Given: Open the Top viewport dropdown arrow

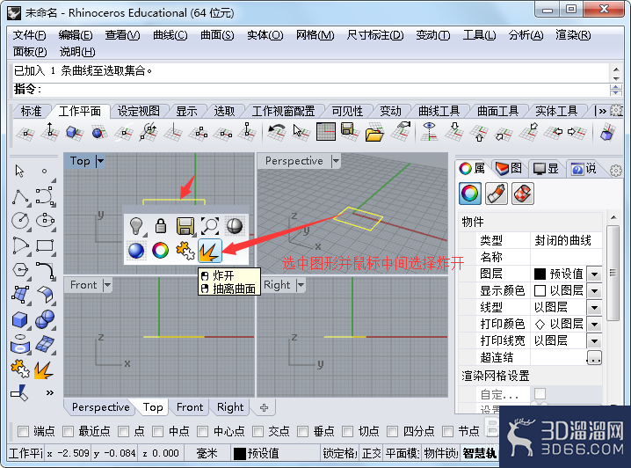Looking at the screenshot, I should tap(100, 161).
